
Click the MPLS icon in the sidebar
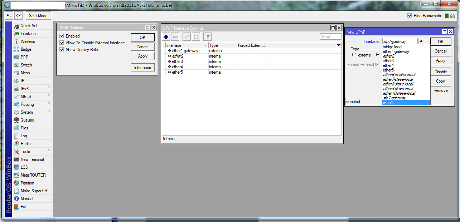(x=16, y=97)
